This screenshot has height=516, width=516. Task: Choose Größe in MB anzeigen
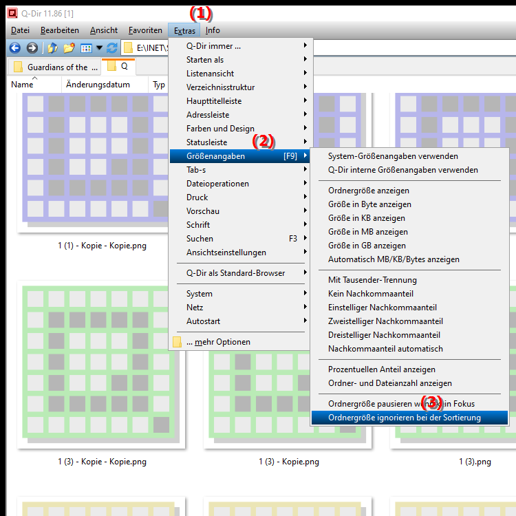410,232
